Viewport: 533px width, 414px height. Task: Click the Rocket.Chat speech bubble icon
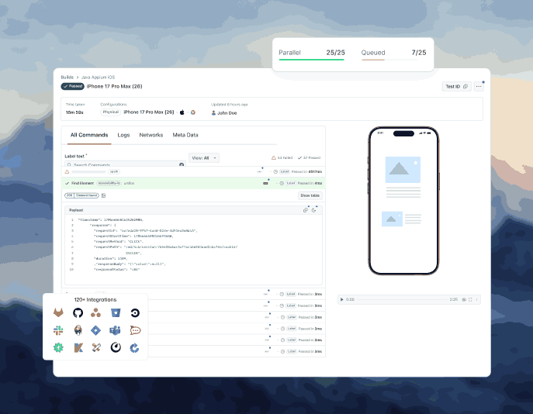(x=135, y=330)
